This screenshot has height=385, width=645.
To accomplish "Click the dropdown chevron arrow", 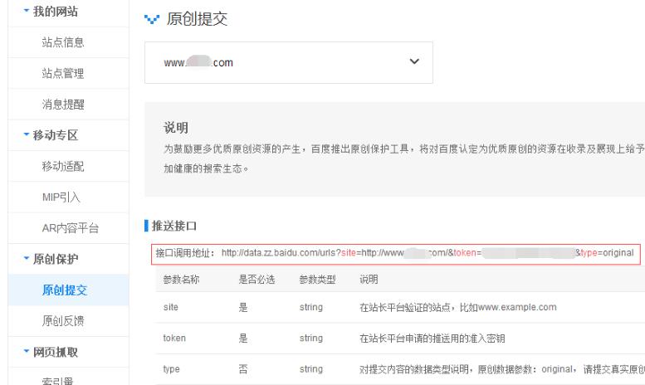I will click(x=414, y=61).
